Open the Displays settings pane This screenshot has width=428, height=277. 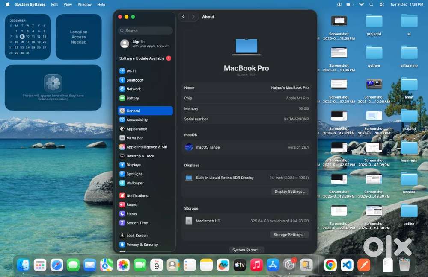click(132, 165)
